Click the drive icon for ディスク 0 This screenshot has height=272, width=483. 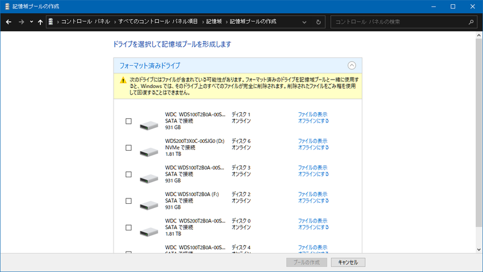point(149,232)
